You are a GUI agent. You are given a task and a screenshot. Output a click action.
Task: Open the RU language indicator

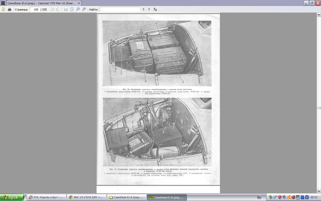click(x=259, y=197)
